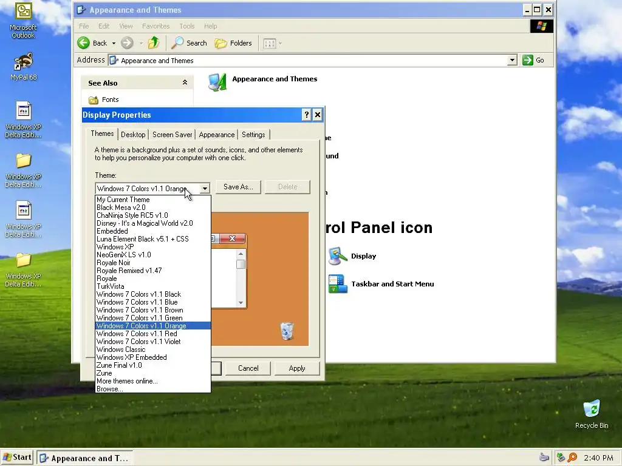Click the keyboard tray icon in the taskbar

544,458
